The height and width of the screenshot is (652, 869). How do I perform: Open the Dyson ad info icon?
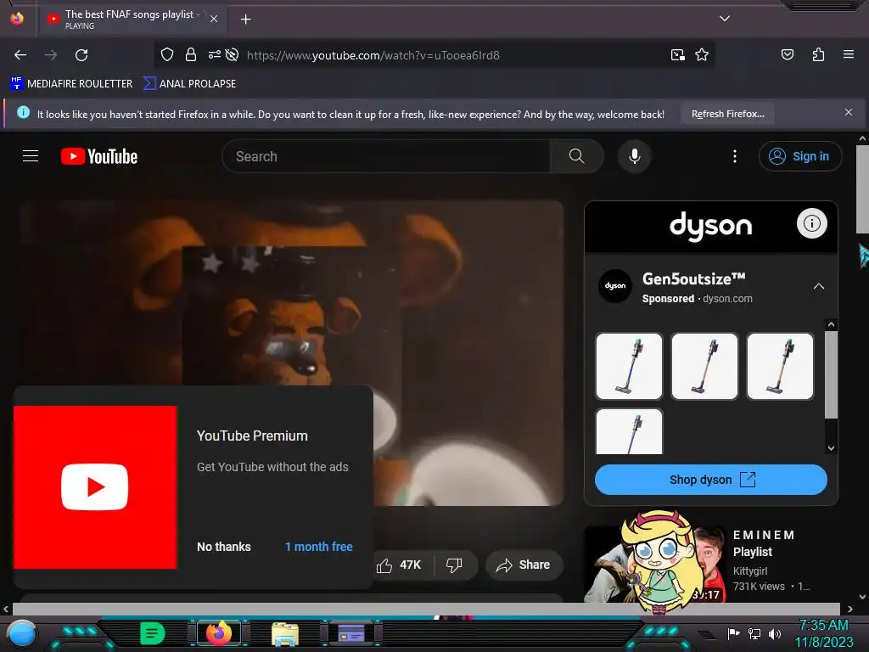pos(812,223)
